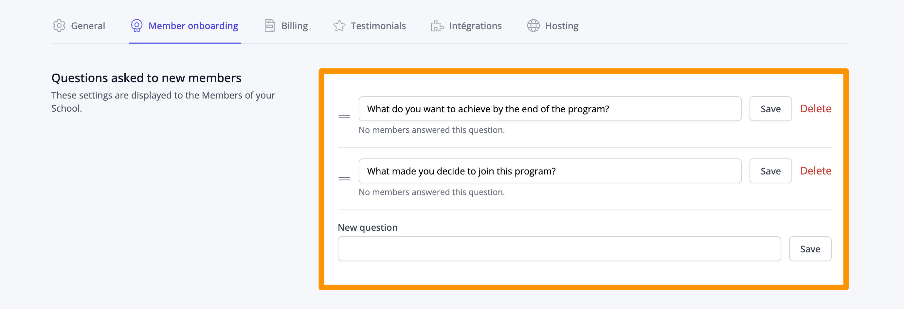904x309 pixels.
Task: Click the Hosting globe icon
Action: (533, 26)
